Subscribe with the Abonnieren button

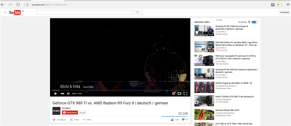[70, 112]
